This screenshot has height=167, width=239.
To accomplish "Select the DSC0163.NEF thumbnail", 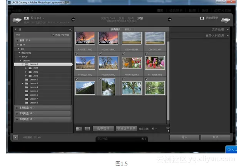I will pyautogui.click(x=132, y=38).
